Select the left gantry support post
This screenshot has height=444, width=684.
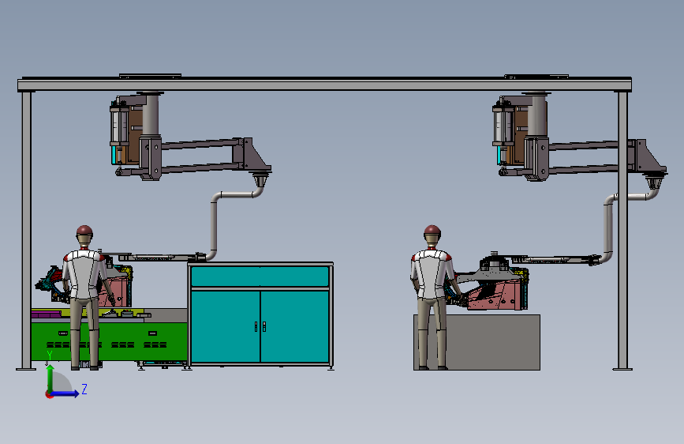tap(26, 231)
